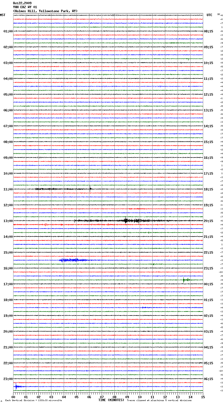Click the 03 minute tick label

(x=51, y=397)
